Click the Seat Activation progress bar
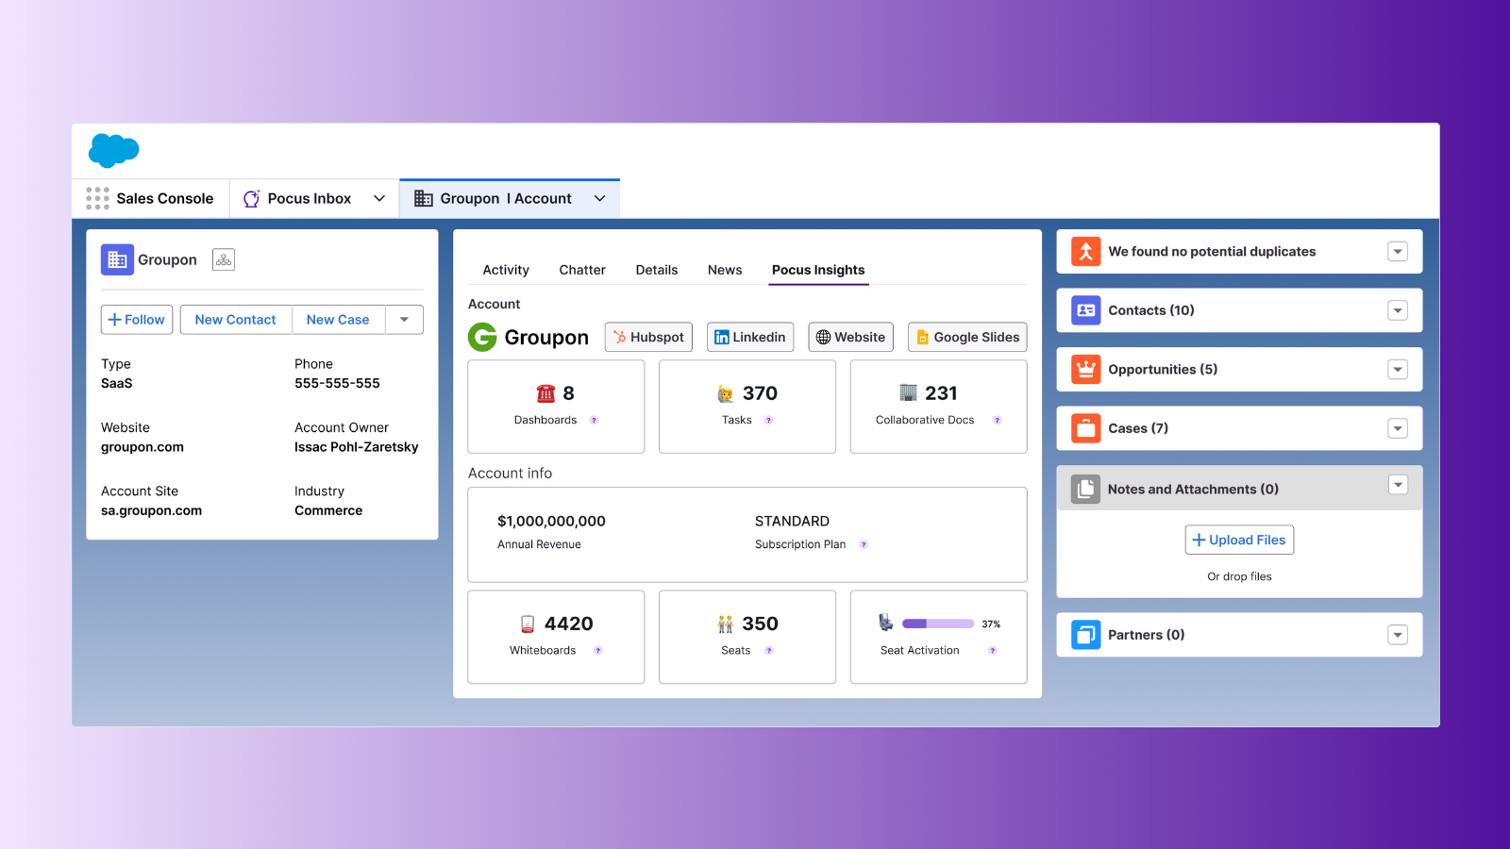 tap(938, 623)
